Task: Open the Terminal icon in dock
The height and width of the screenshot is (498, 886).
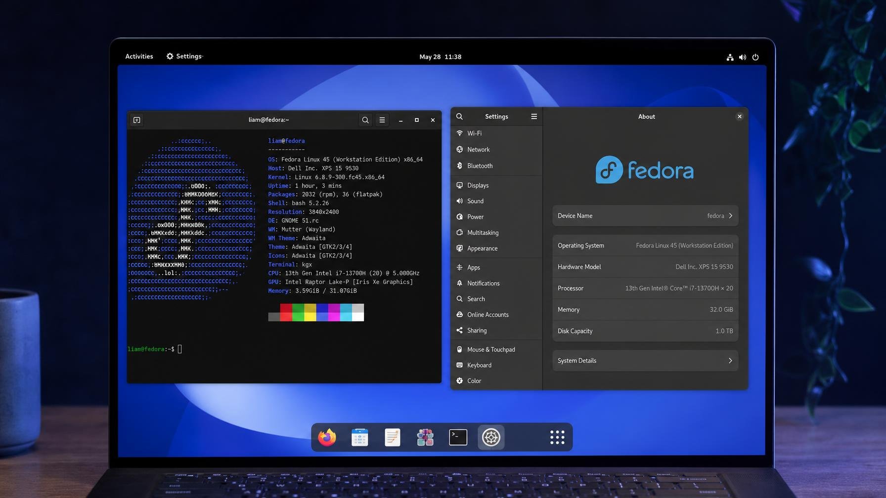Action: coord(458,437)
